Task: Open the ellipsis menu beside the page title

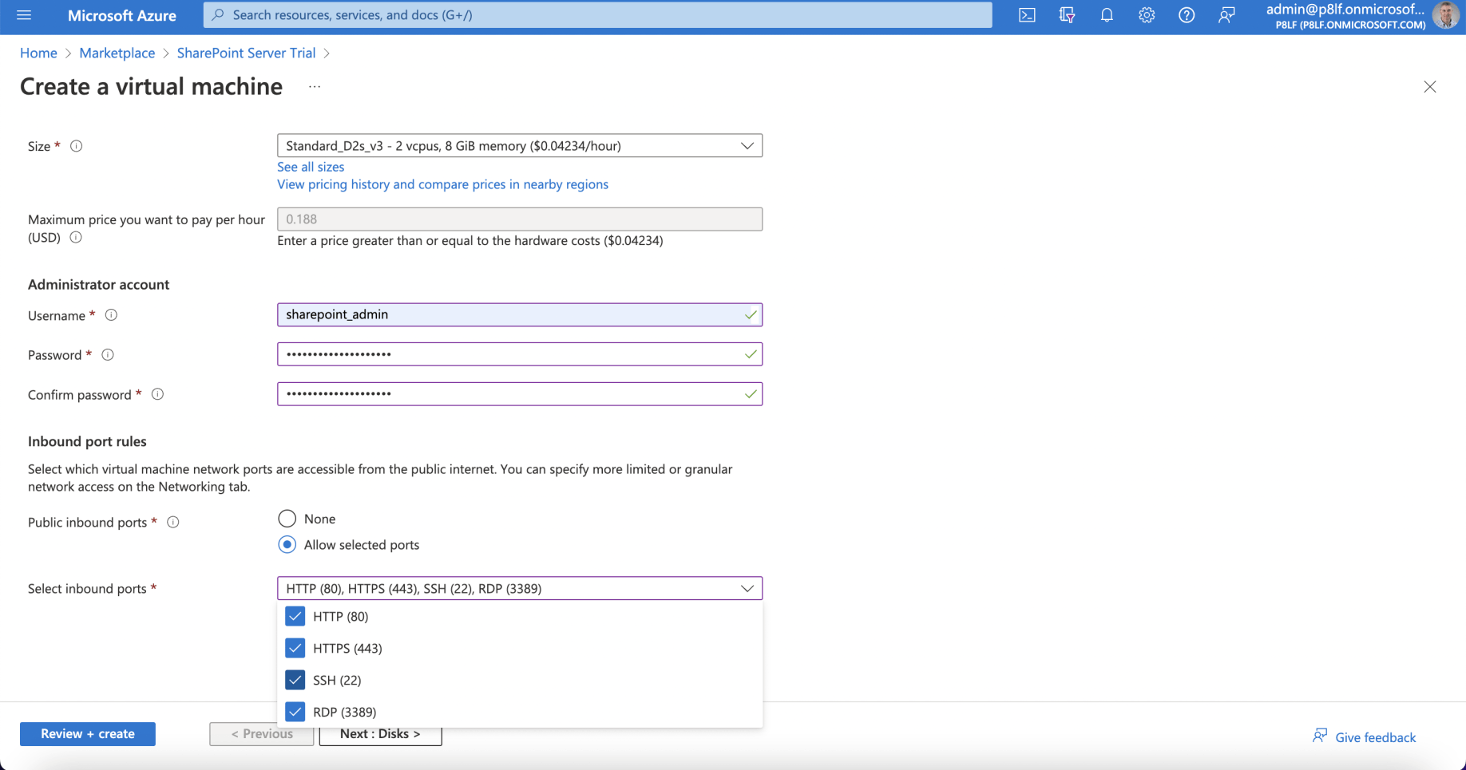Action: [x=315, y=87]
